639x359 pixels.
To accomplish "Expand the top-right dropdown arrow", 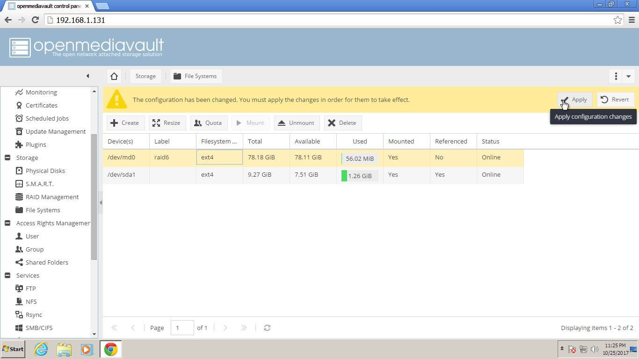I will pyautogui.click(x=628, y=76).
